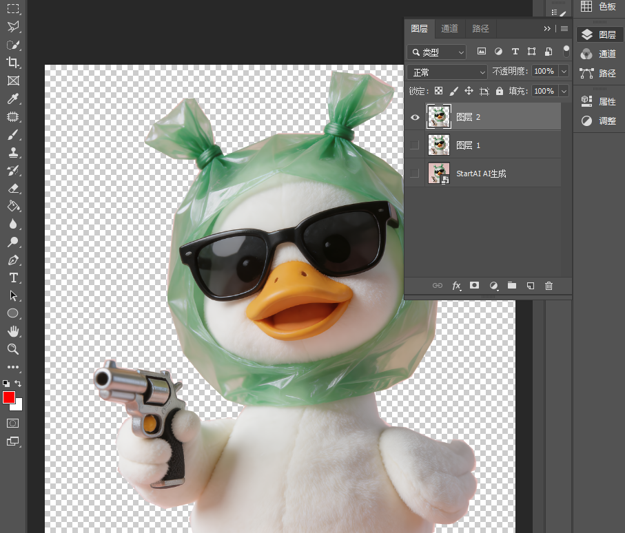Add a layer mask
625x533 pixels.
[474, 285]
